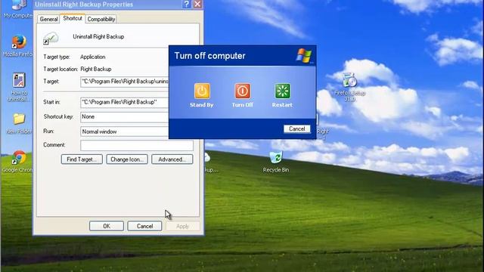Click the Shortcut key field showing None

[x=124, y=117]
